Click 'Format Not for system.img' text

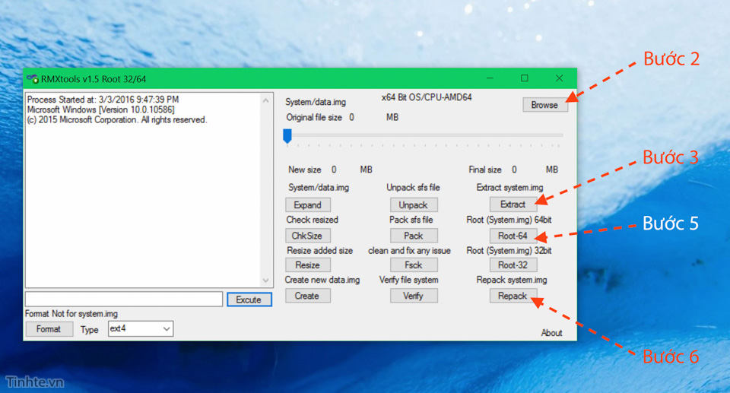point(71,314)
